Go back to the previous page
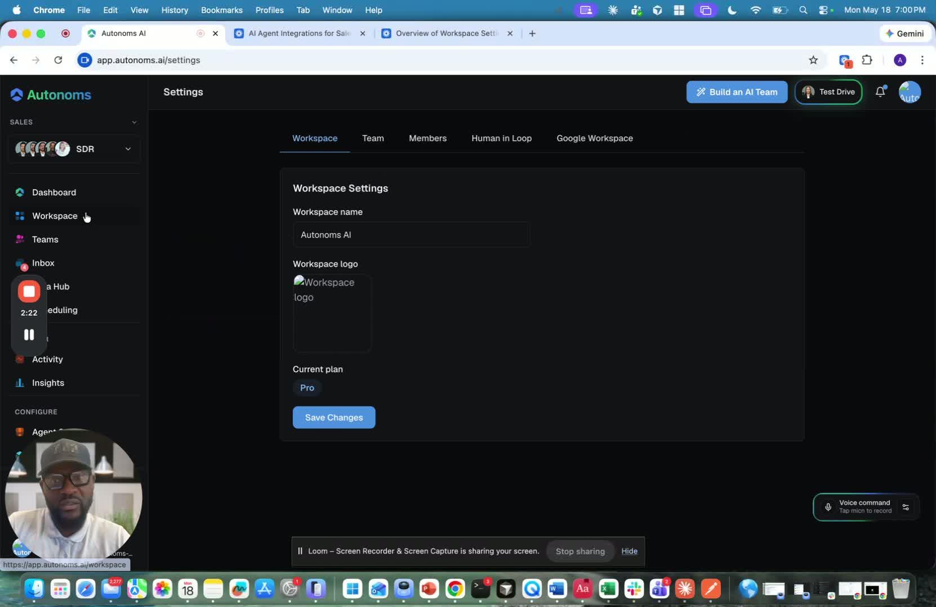 [x=14, y=60]
